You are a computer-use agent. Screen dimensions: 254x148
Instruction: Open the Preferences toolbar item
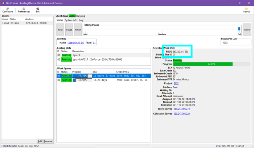point(24,10)
